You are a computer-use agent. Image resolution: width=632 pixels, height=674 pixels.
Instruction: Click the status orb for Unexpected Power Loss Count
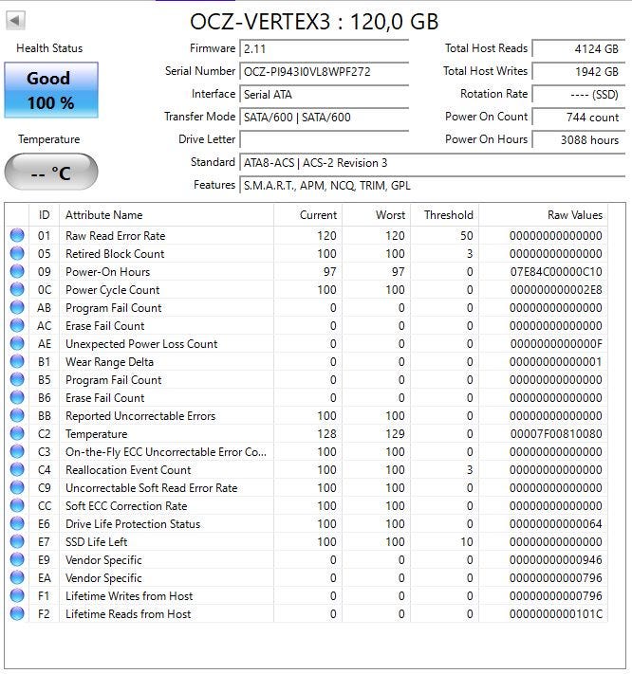(x=17, y=344)
